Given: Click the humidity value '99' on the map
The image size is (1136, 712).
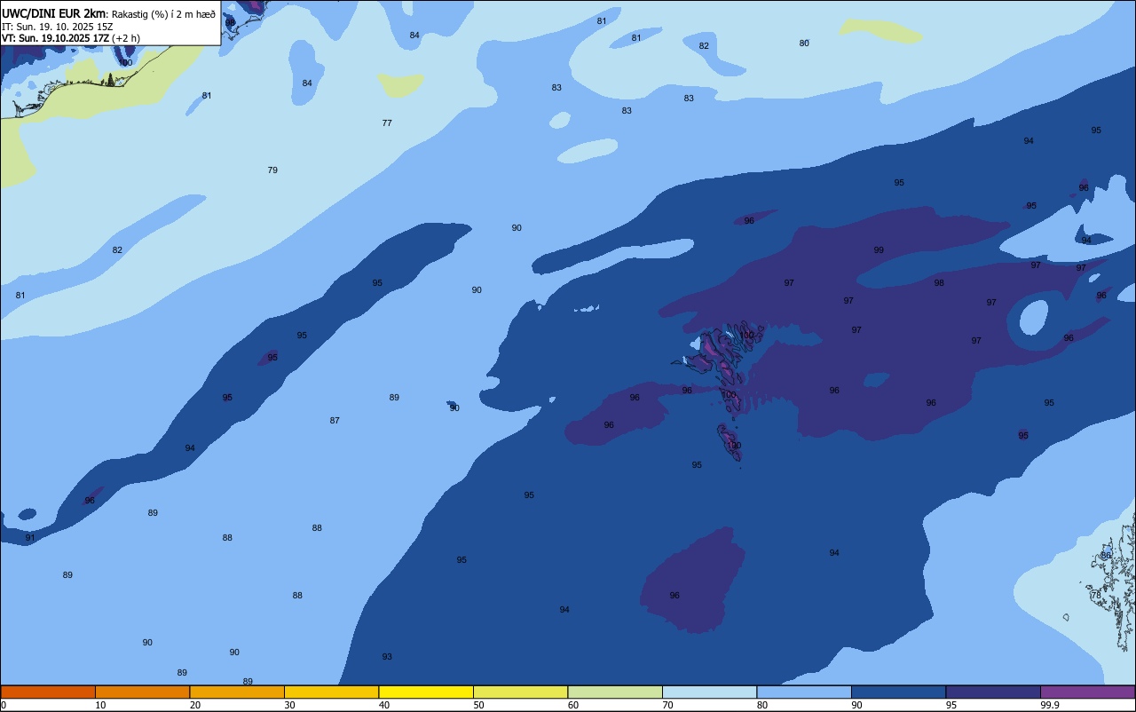Looking at the screenshot, I should tap(879, 250).
